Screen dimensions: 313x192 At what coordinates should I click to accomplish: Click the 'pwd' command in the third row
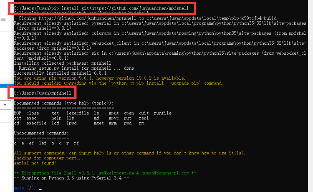(x=128, y=123)
